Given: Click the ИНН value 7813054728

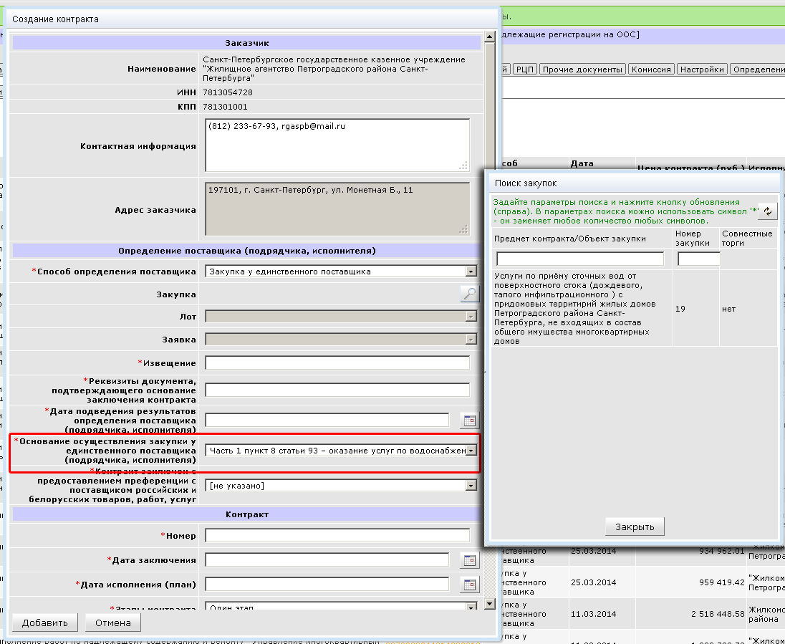Looking at the screenshot, I should pos(228,92).
